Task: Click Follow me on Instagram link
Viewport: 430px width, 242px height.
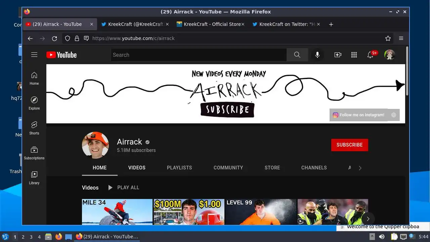Action: click(358, 115)
